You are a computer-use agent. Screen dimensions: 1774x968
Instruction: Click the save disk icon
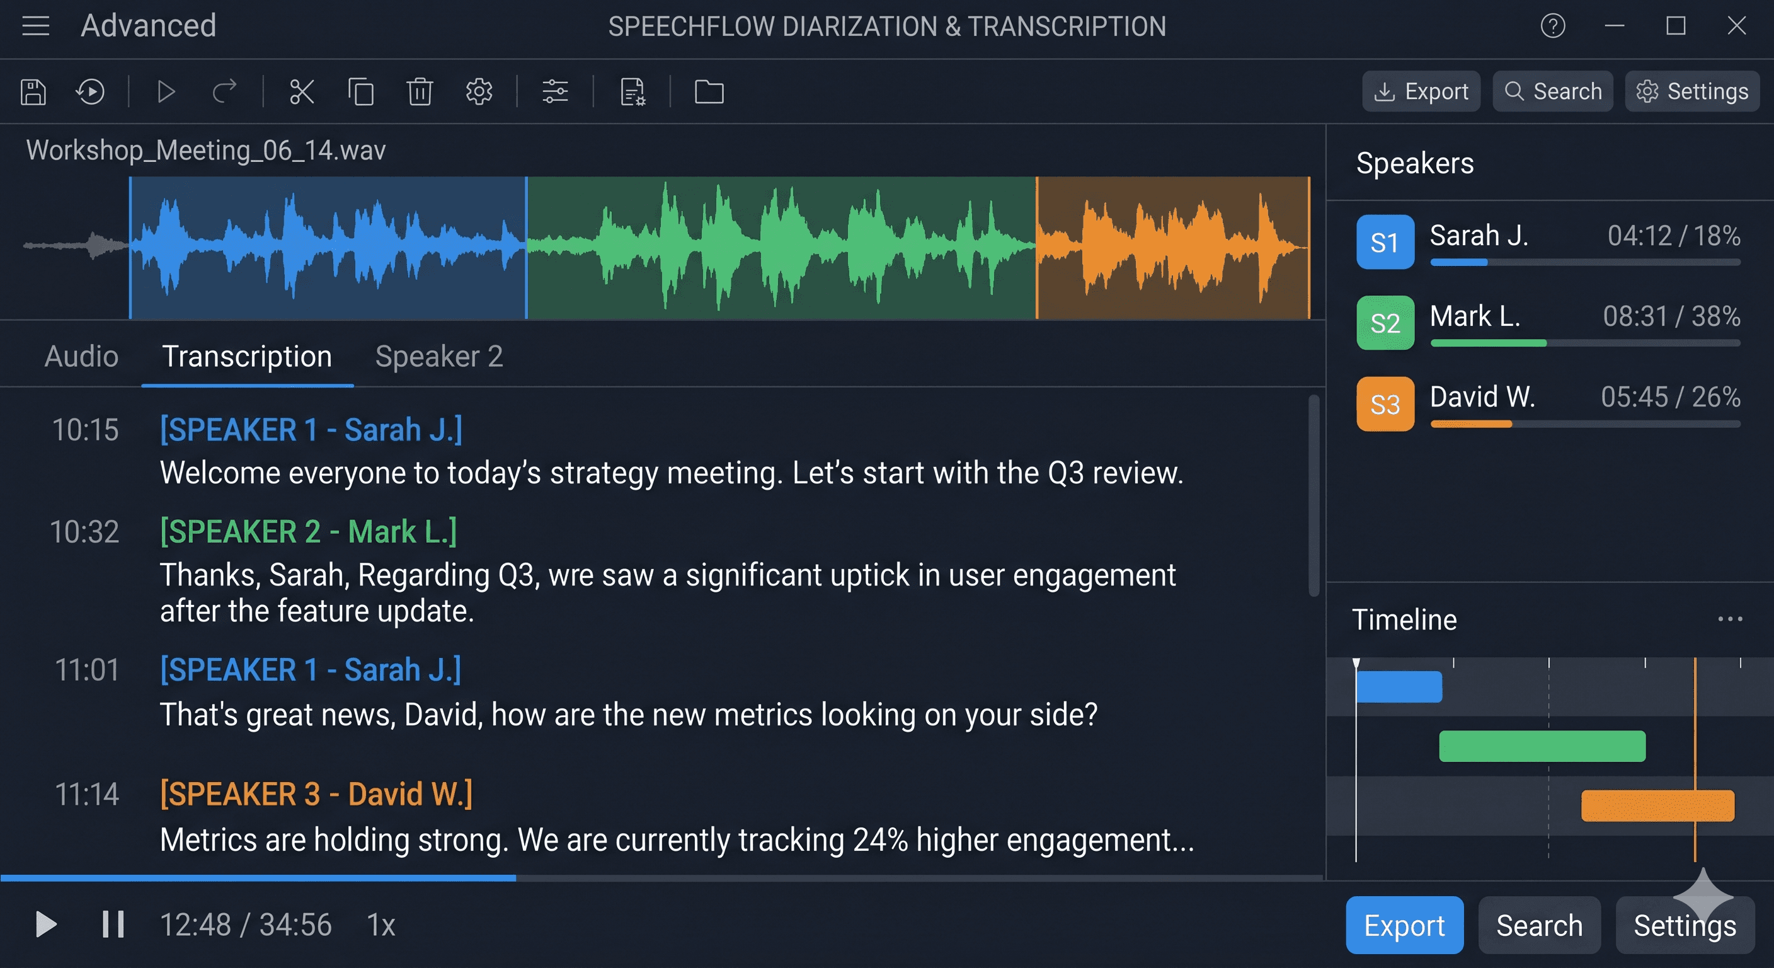tap(33, 91)
